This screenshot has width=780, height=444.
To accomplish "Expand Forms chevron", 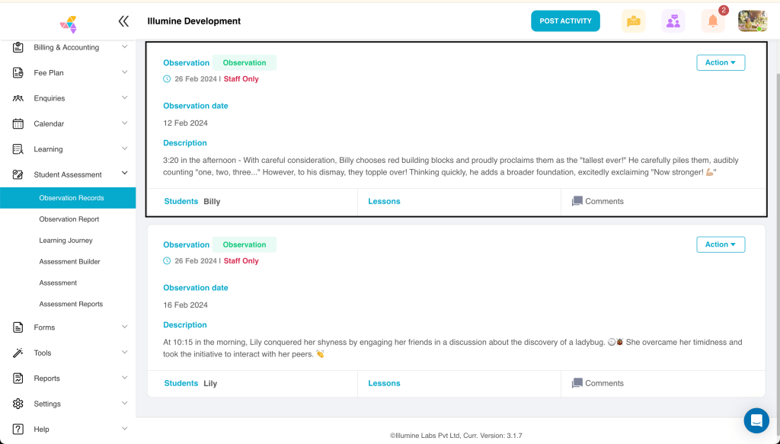I will pyautogui.click(x=124, y=327).
